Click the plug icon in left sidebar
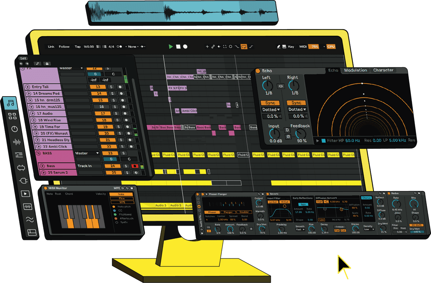Image resolution: width=431 pixels, height=283 pixels. (24, 181)
